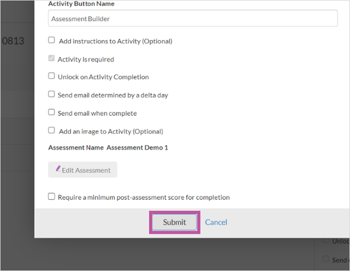Click the Cancel link
The image size is (350, 271).
(x=216, y=222)
